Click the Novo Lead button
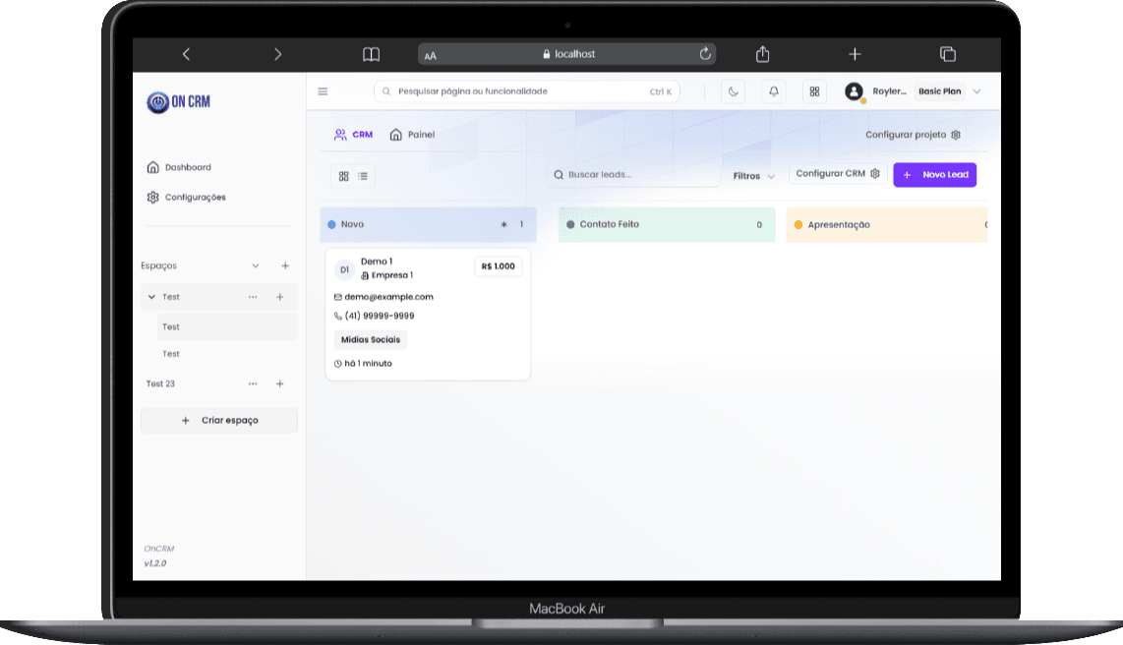The height and width of the screenshot is (645, 1123). (x=934, y=174)
